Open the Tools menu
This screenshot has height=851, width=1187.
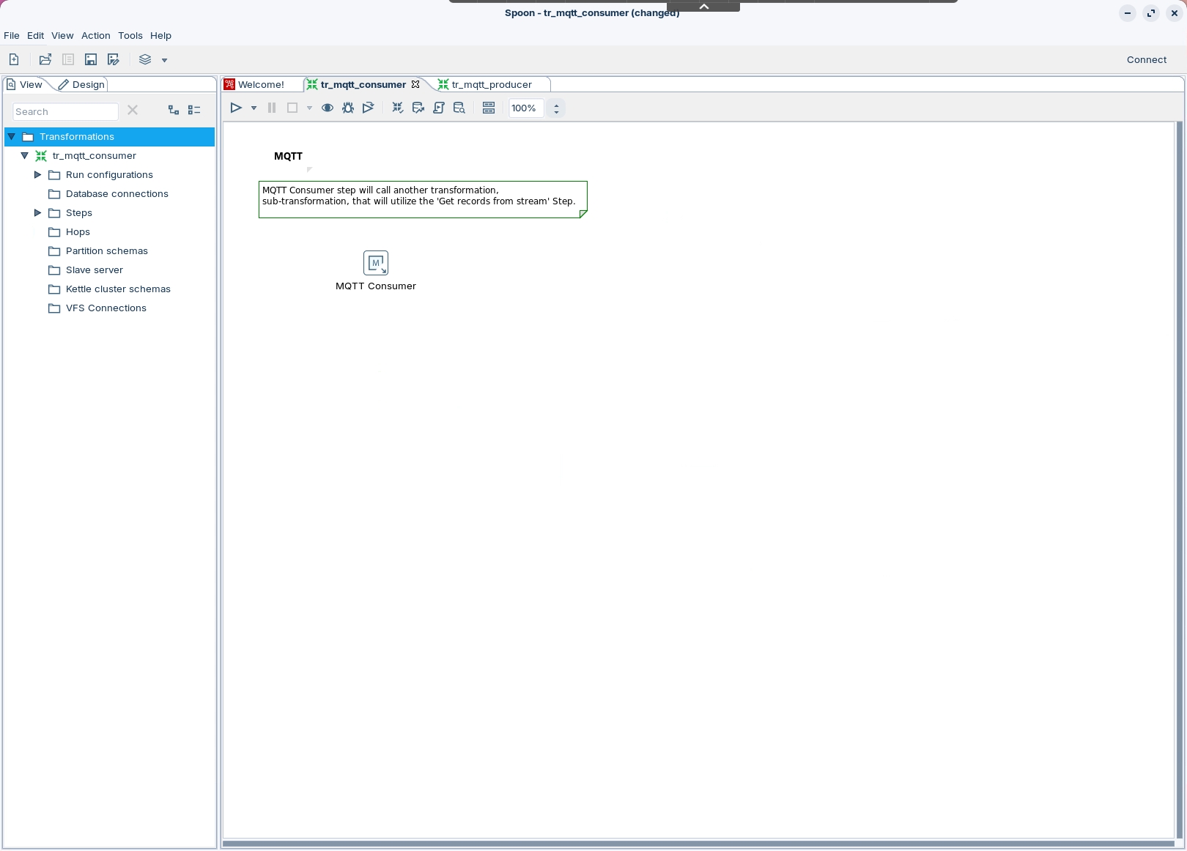[x=130, y=36]
